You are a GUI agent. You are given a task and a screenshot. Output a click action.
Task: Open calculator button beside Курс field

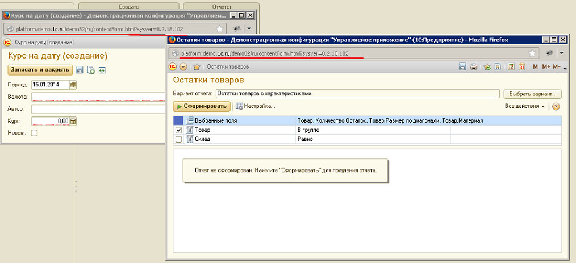pyautogui.click(x=73, y=121)
